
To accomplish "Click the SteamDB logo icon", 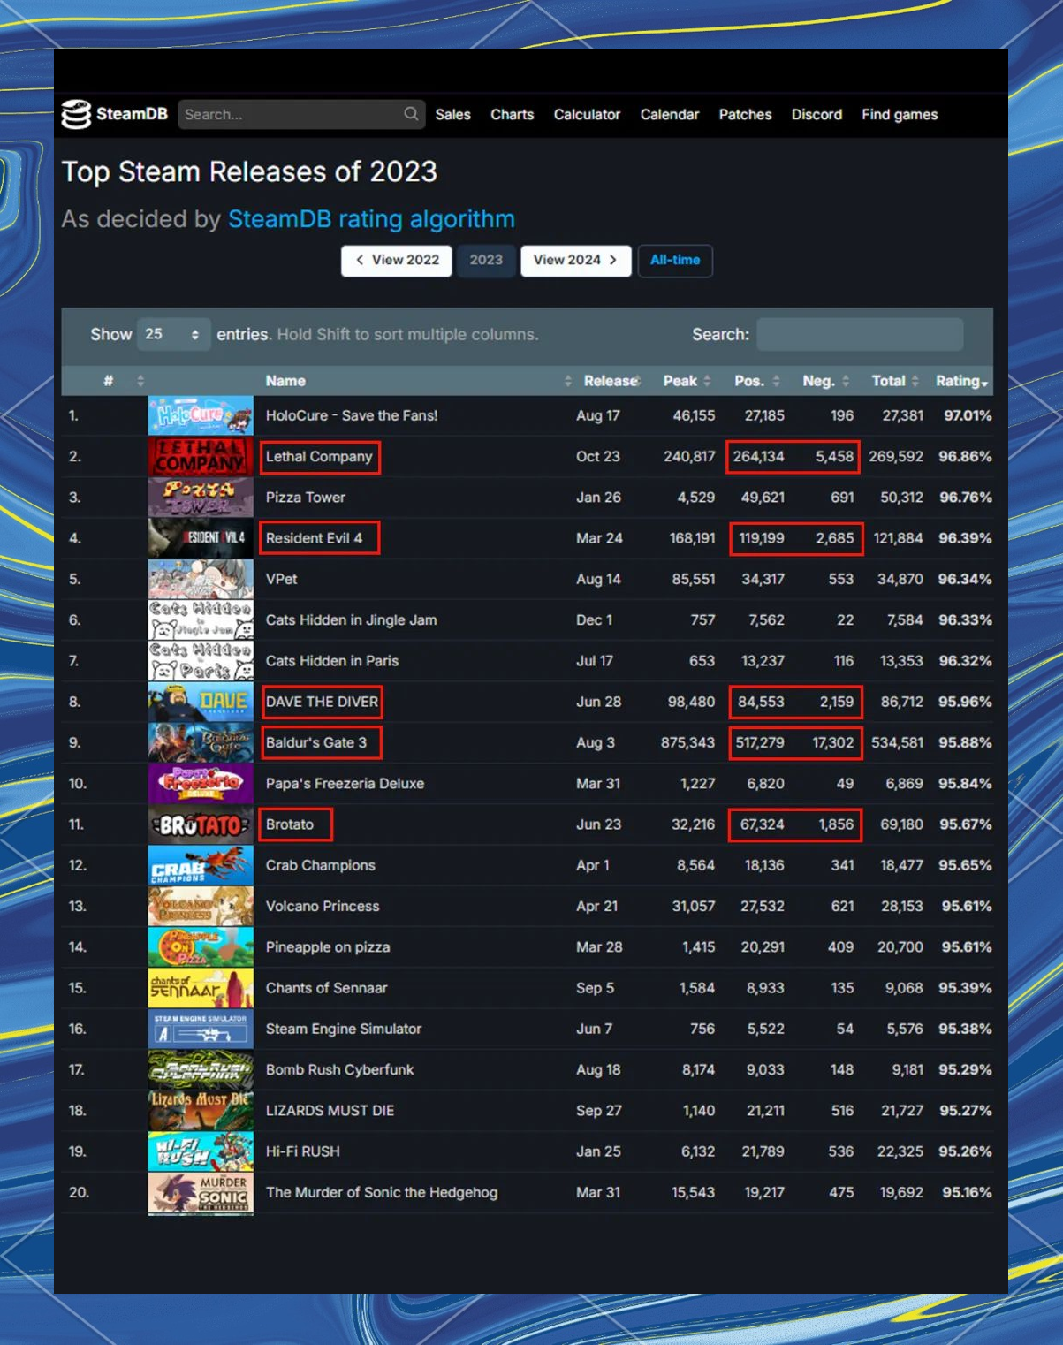I will (76, 114).
